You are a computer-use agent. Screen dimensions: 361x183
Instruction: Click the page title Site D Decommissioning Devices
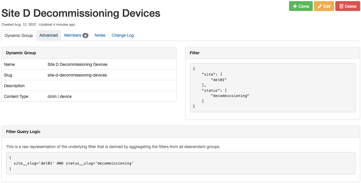(x=81, y=13)
